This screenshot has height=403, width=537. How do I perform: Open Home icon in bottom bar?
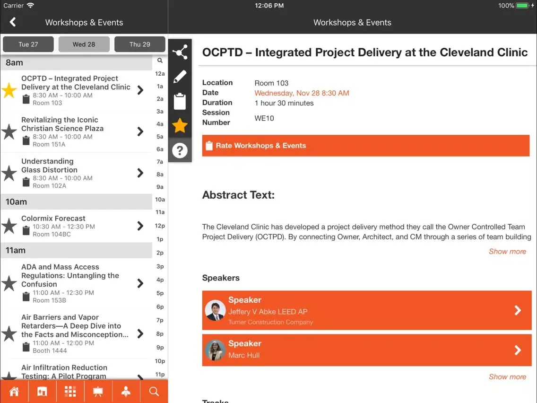(x=14, y=391)
